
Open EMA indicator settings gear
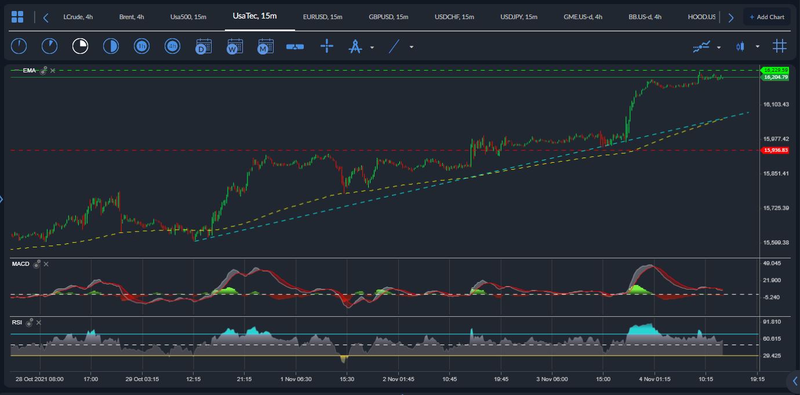click(x=43, y=70)
